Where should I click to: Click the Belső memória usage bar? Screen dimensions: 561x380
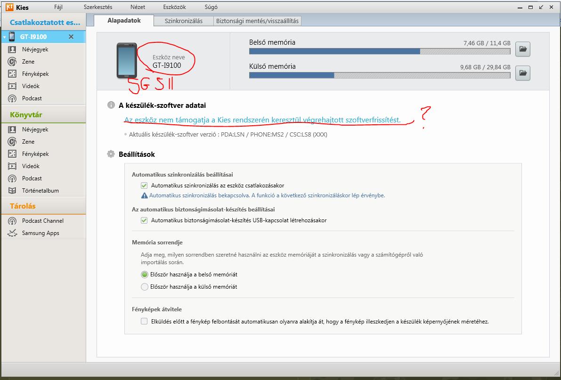[x=380, y=51]
